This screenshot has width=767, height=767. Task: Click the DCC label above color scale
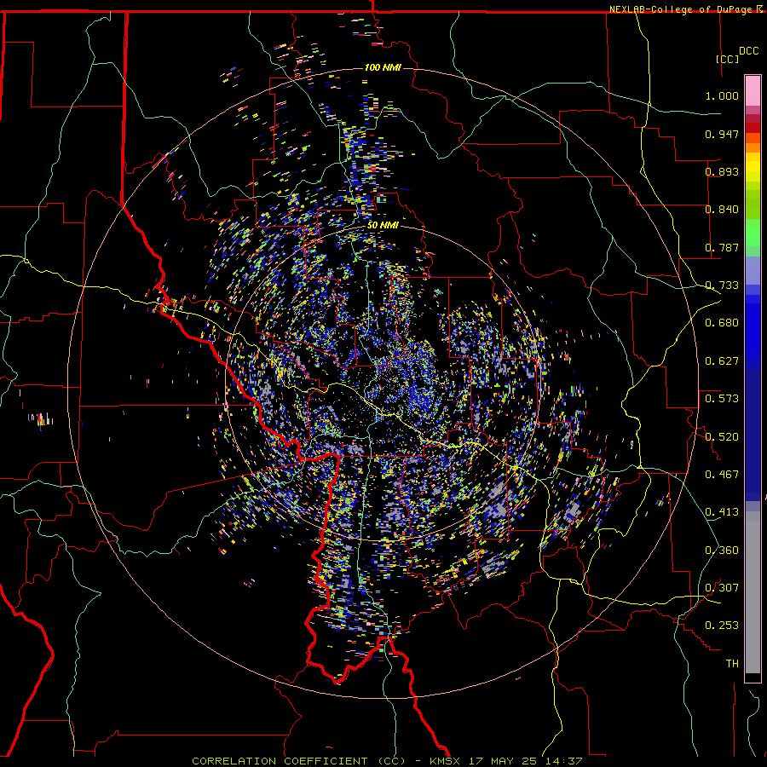pyautogui.click(x=748, y=51)
